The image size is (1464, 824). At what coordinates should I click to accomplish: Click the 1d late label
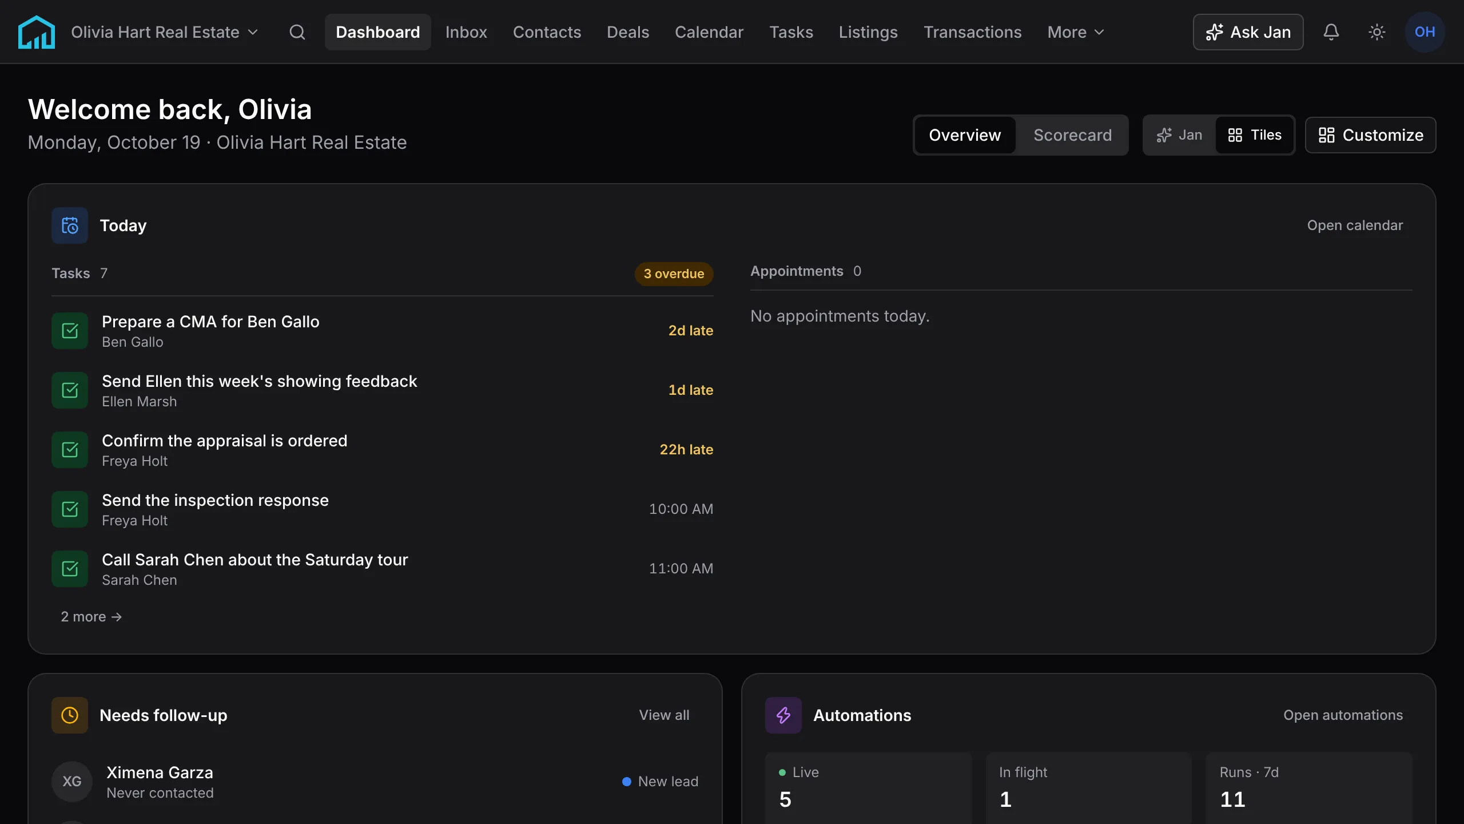[x=691, y=390]
